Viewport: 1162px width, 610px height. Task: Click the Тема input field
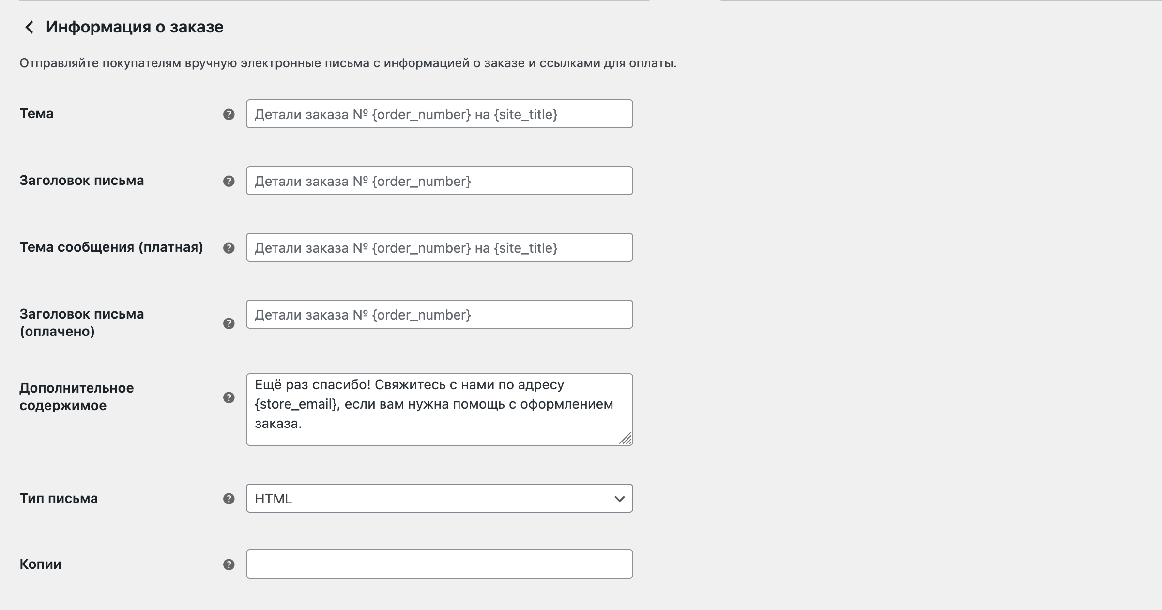click(x=439, y=114)
